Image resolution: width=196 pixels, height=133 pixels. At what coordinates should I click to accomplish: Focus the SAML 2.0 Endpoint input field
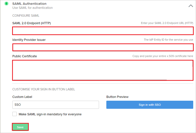click(103, 31)
